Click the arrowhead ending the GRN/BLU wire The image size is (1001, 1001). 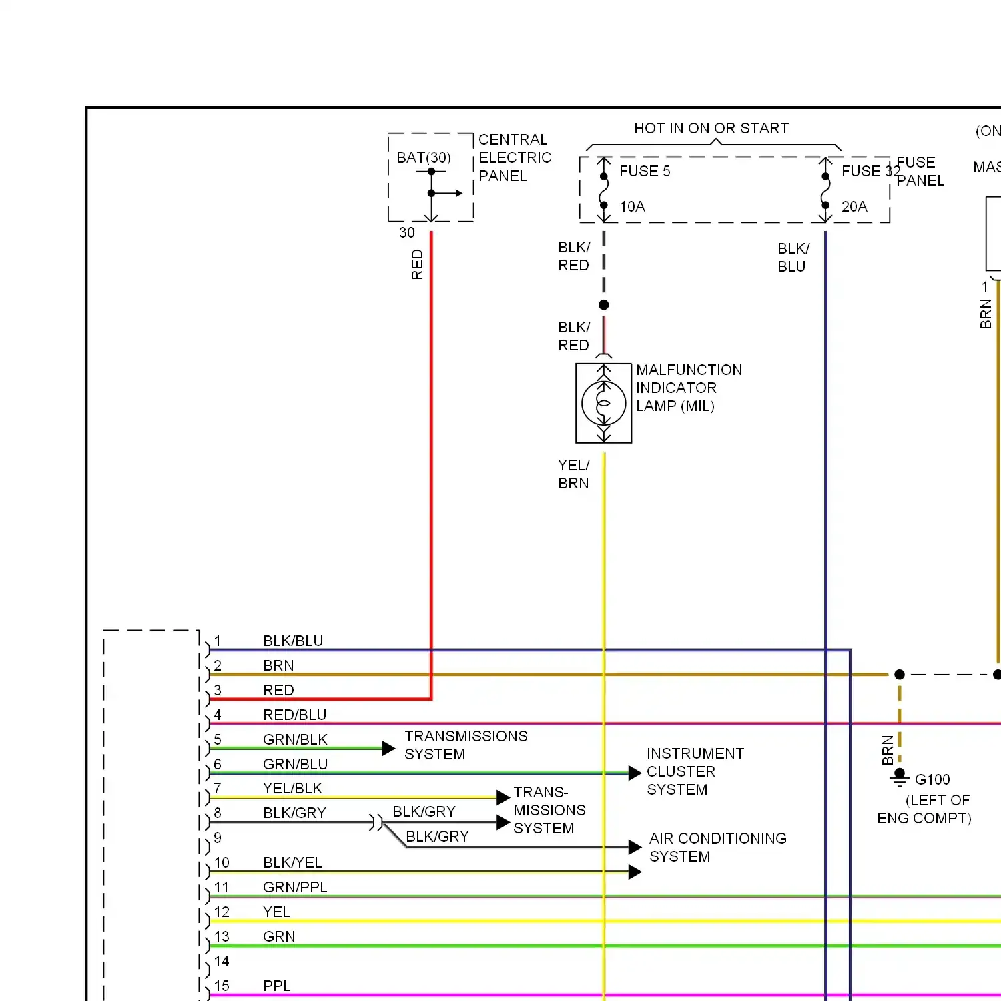[x=635, y=773]
